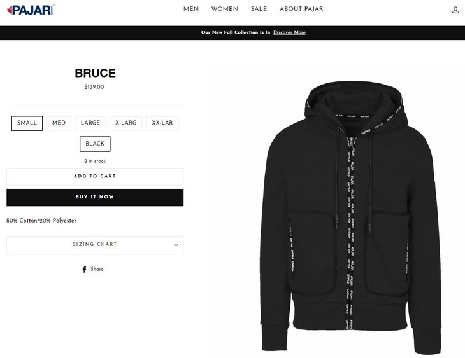
Task: Select the BLACK color option
Action: point(95,144)
